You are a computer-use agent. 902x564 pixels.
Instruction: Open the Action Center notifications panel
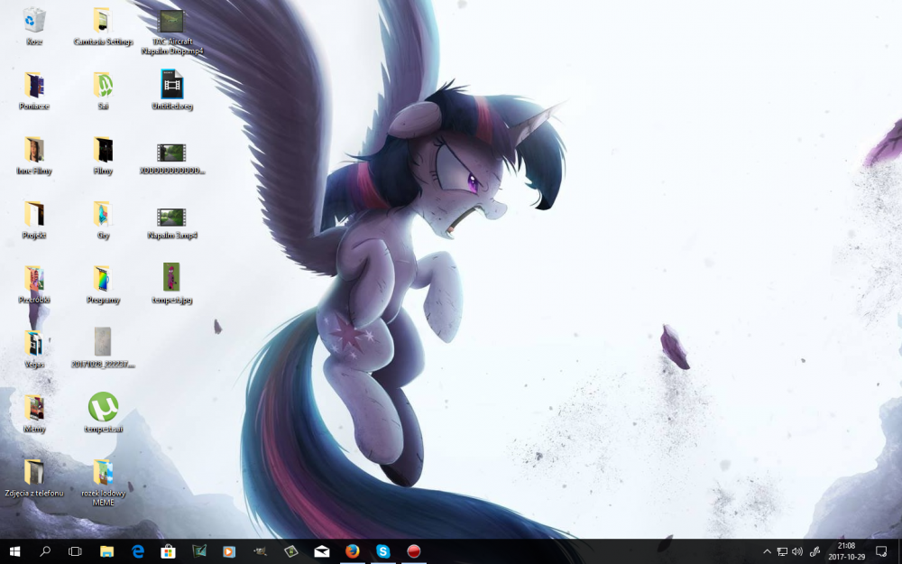point(881,551)
